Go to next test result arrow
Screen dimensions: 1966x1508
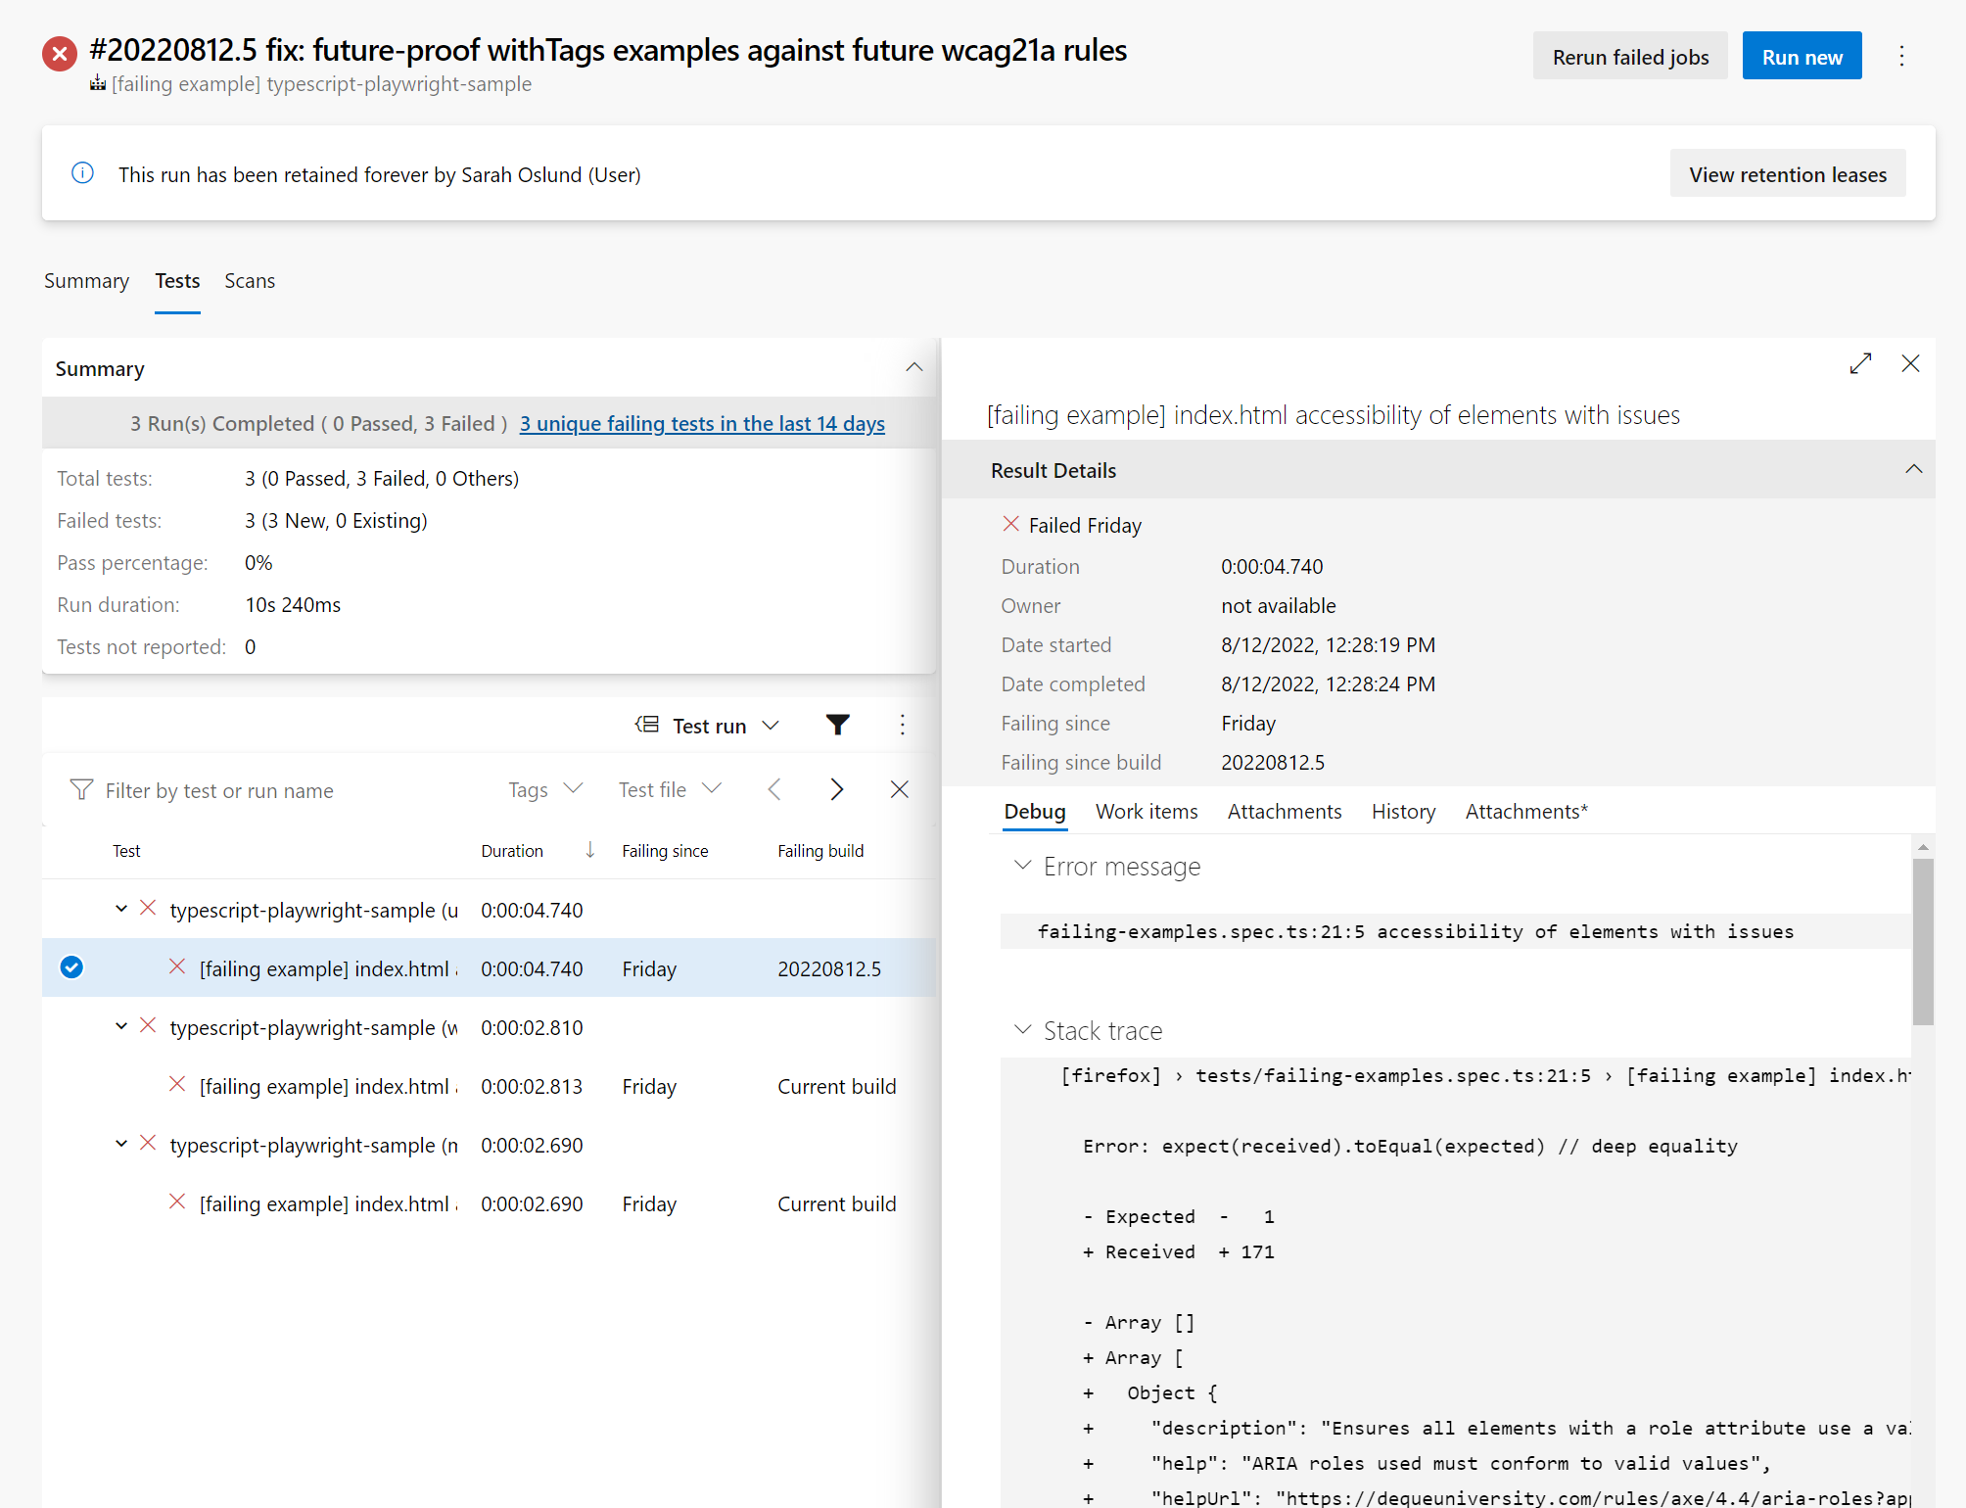836,789
